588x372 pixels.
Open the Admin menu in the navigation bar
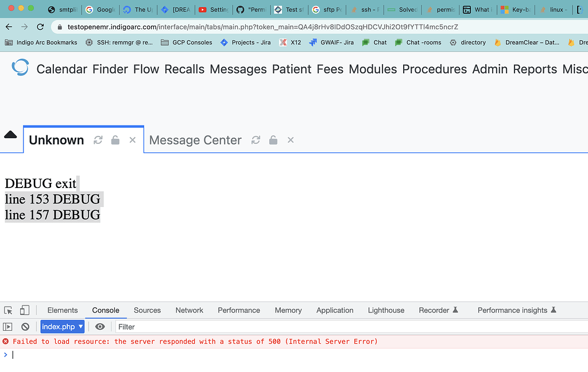pos(490,69)
